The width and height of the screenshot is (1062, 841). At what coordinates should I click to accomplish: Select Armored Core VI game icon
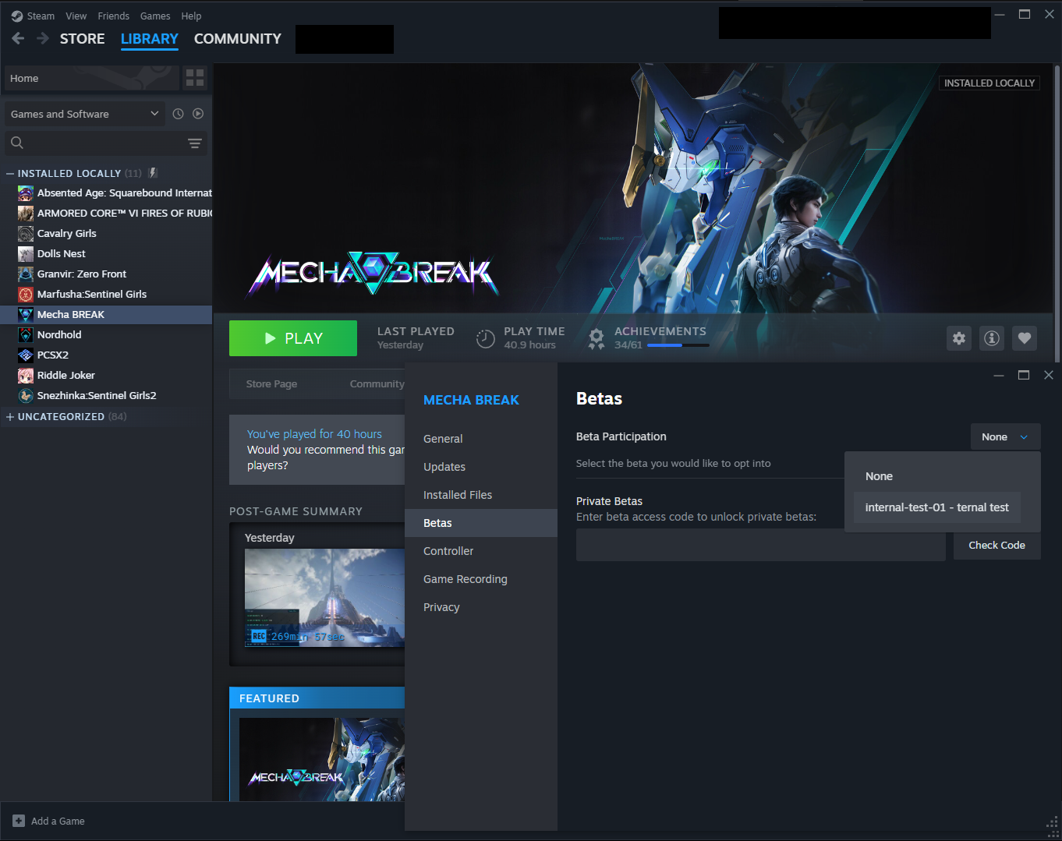coord(26,213)
